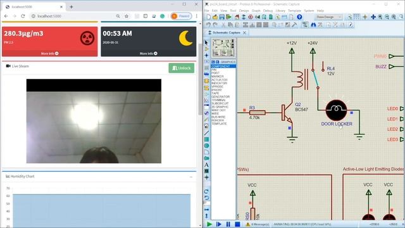Image resolution: width=405 pixels, height=228 pixels.
Task: Click the Unlock button in browser
Action: (x=182, y=68)
